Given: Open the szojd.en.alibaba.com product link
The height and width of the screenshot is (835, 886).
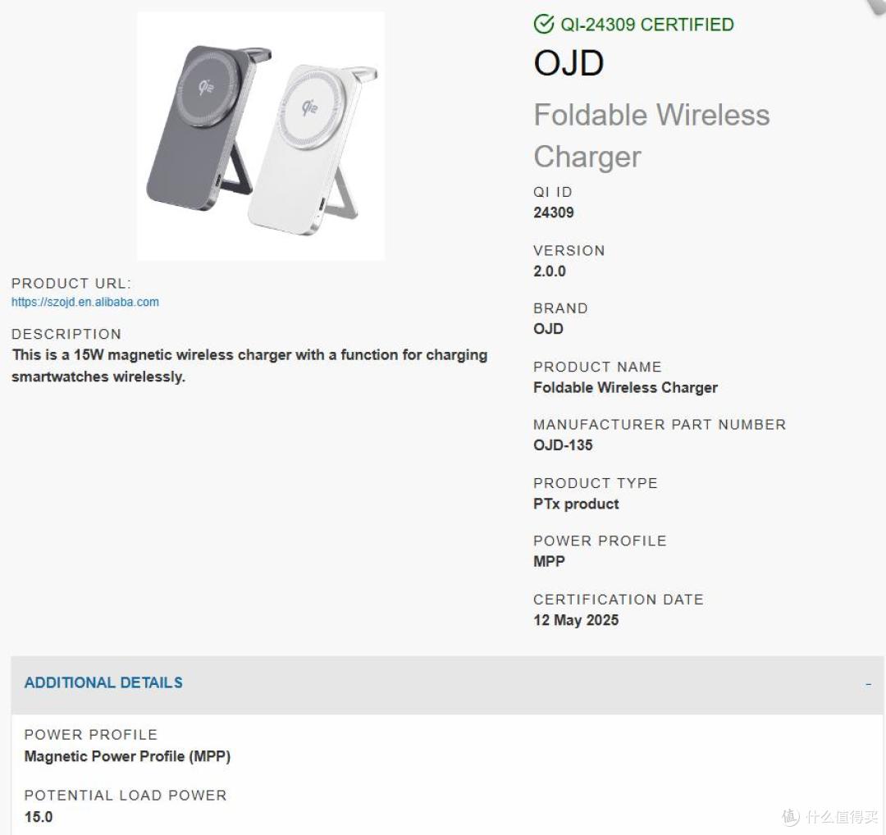Looking at the screenshot, I should click(x=85, y=302).
